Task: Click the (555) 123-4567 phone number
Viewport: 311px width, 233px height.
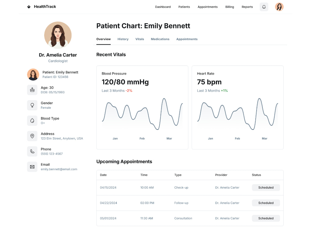Action: (x=52, y=154)
